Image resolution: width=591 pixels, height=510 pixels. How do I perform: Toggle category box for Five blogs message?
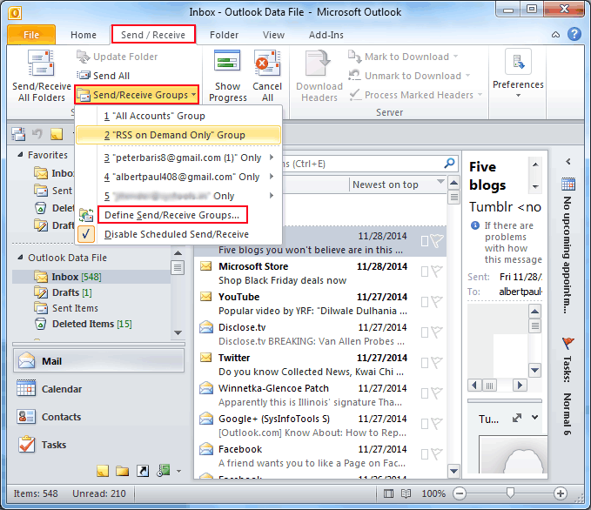pyautogui.click(x=425, y=241)
